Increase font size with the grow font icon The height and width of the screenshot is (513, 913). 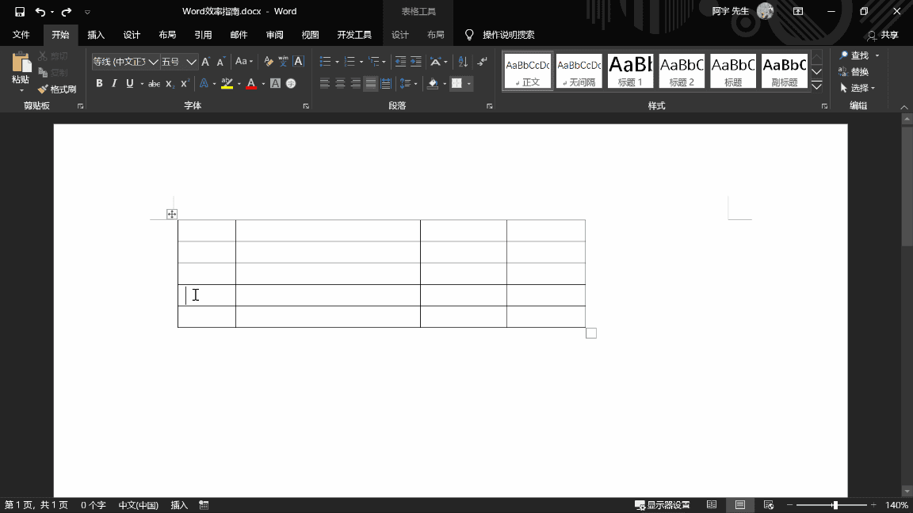205,62
